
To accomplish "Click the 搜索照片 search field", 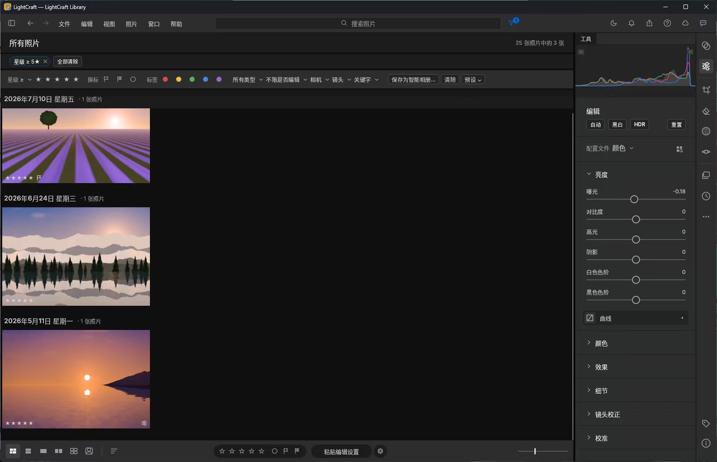I will pos(358,23).
